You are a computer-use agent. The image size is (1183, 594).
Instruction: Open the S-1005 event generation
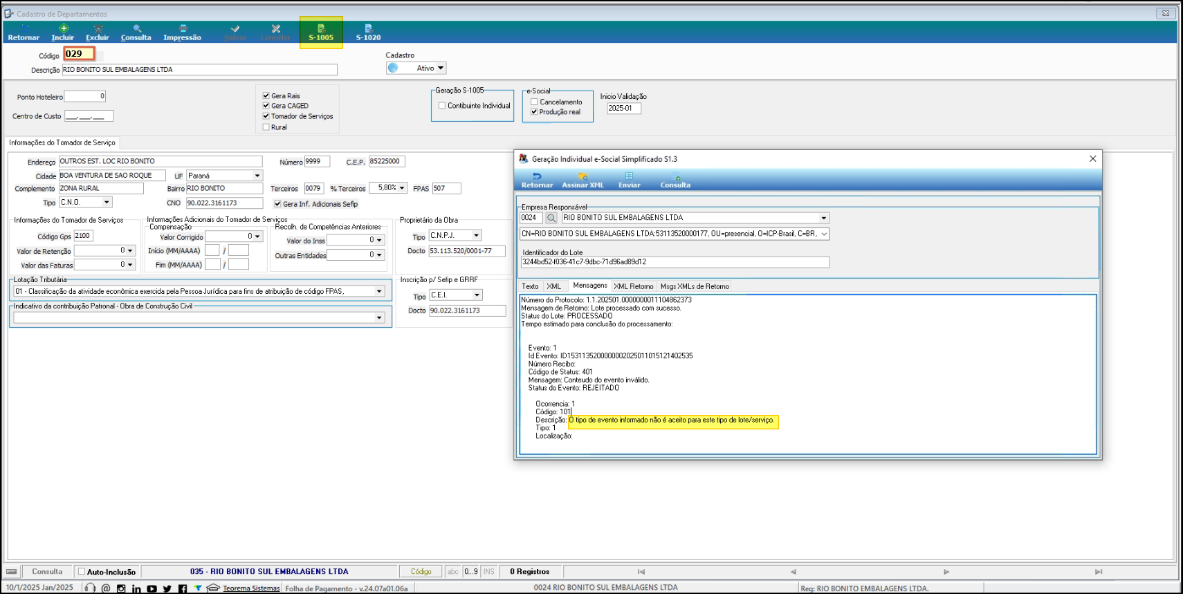pos(321,33)
